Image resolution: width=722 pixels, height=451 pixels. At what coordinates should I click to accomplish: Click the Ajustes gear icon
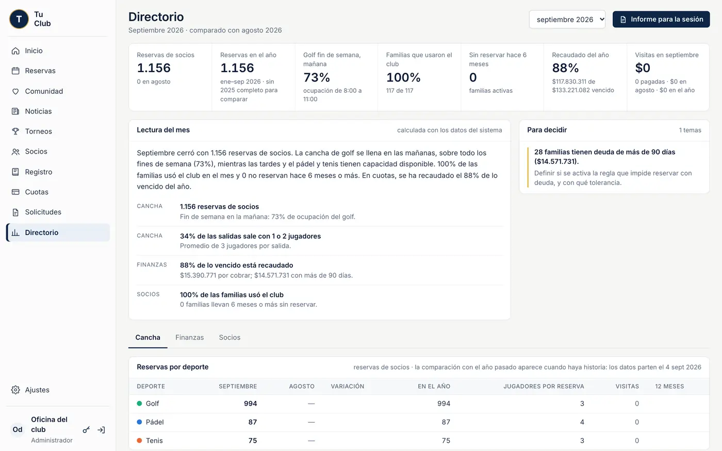(15, 390)
